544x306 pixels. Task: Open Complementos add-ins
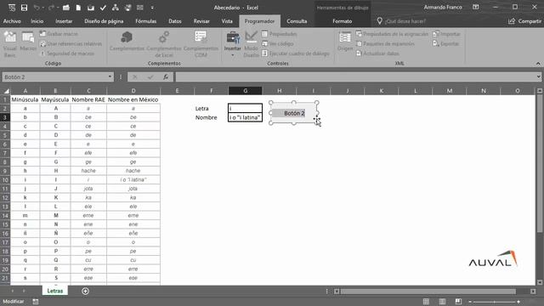tap(127, 42)
